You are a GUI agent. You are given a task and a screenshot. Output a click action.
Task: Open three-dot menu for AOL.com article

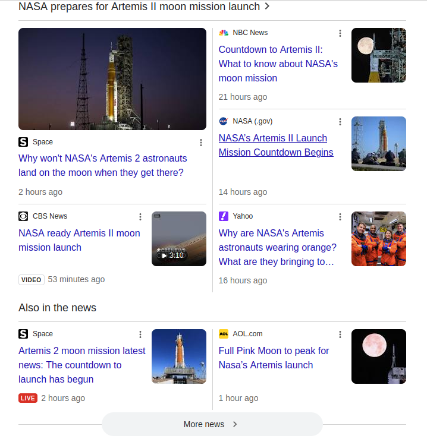(x=340, y=334)
